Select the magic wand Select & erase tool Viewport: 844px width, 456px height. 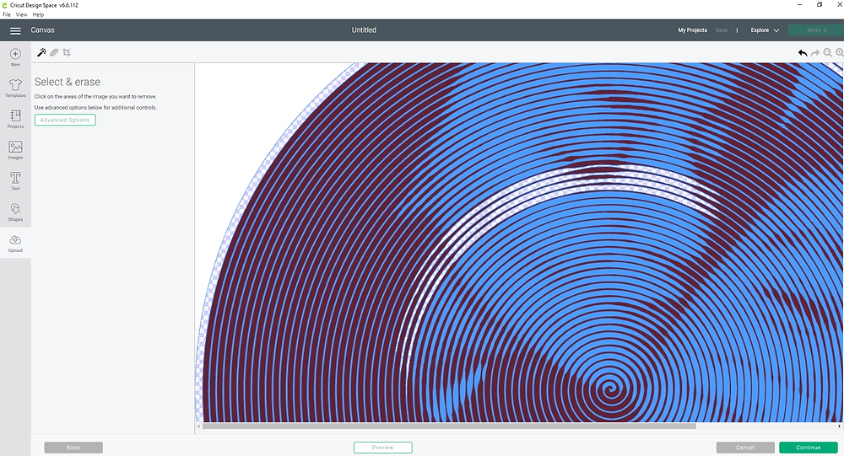(41, 52)
